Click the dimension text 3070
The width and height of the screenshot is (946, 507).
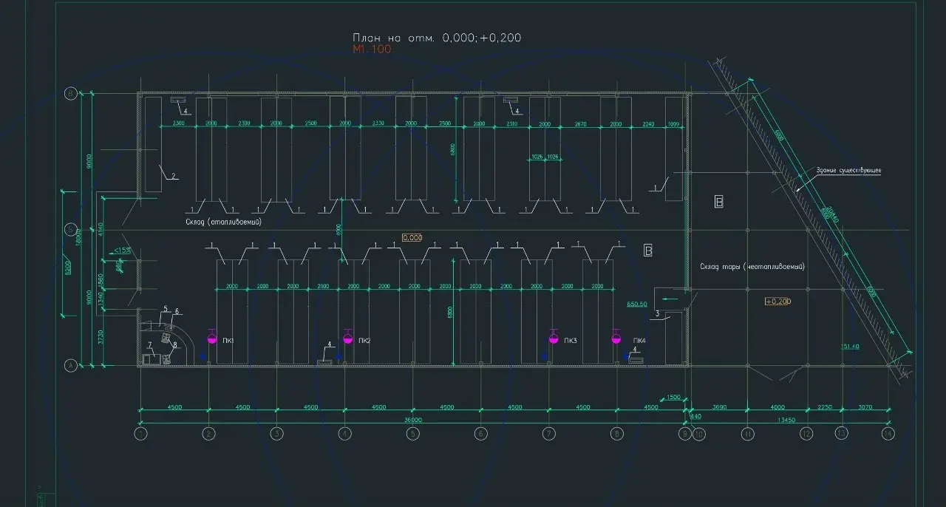(x=866, y=407)
